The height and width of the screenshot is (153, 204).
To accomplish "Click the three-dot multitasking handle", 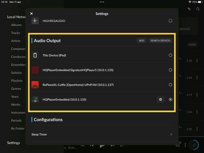I will click(x=102, y=2).
